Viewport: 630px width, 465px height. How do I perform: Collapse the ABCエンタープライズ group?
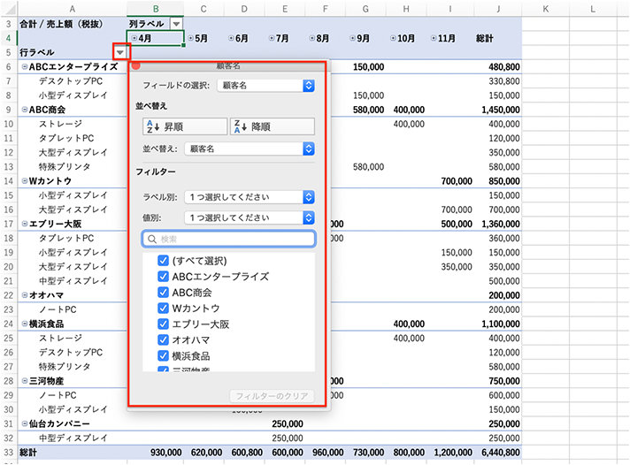tap(24, 66)
